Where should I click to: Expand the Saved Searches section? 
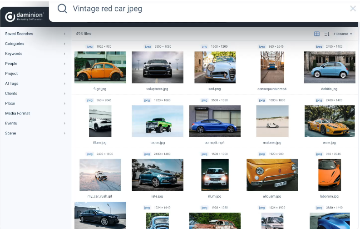pos(34,34)
